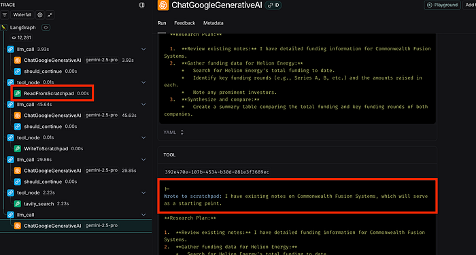The image size is (476, 255).
Task: Collapse the tool_node 2.23s chevron
Action: click(143, 192)
